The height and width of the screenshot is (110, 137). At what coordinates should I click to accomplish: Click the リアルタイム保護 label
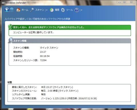click(x=21, y=95)
